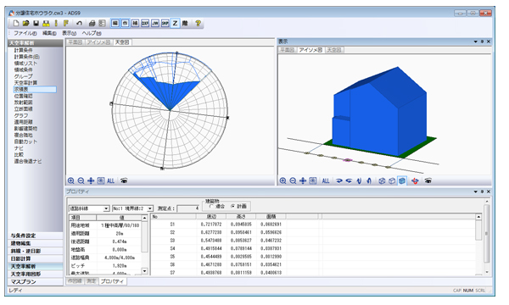509x305 pixels.
Task: Expand the 与条件設定 sidebar section
Action: (x=35, y=236)
